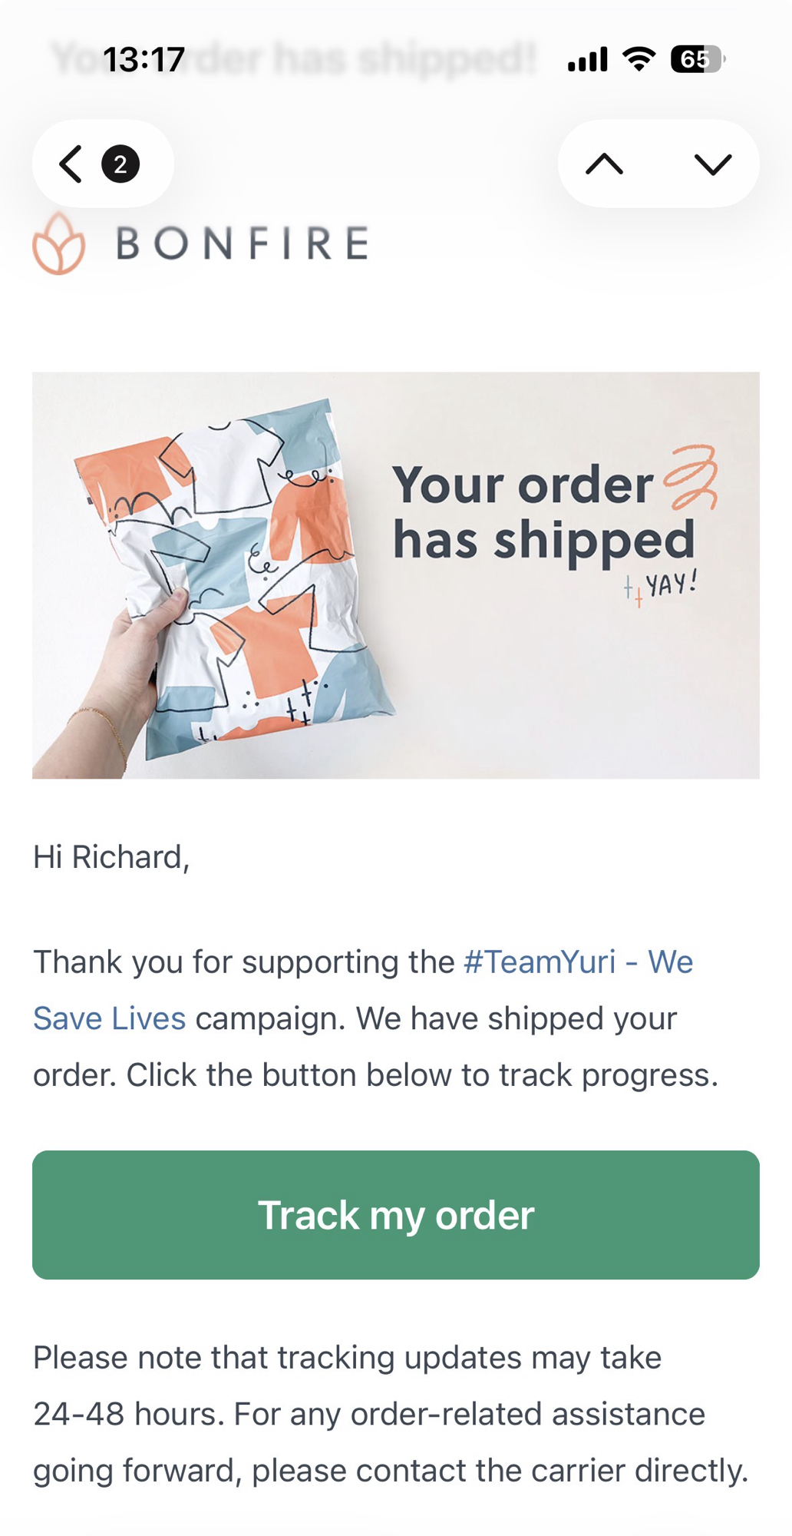Viewport: 792px width, 1536px height.
Task: Click the Bonfire flame logo icon
Action: [58, 244]
